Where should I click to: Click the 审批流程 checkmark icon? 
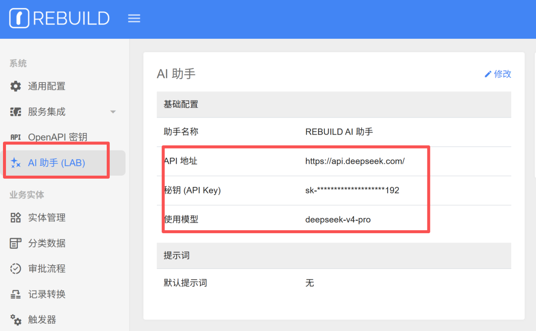(15, 269)
